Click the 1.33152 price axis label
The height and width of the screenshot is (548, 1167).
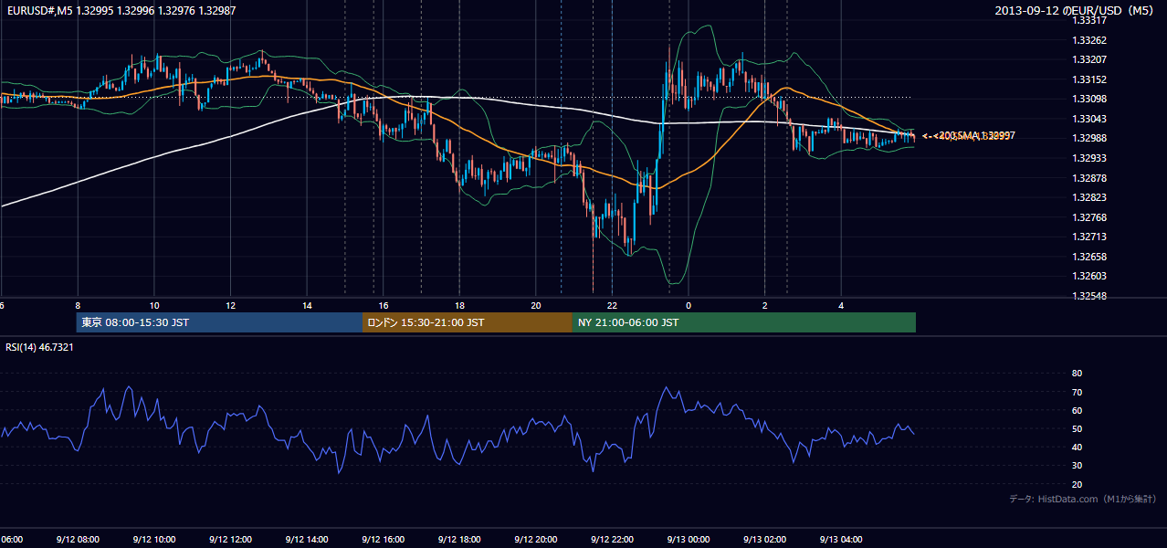[x=1089, y=79]
